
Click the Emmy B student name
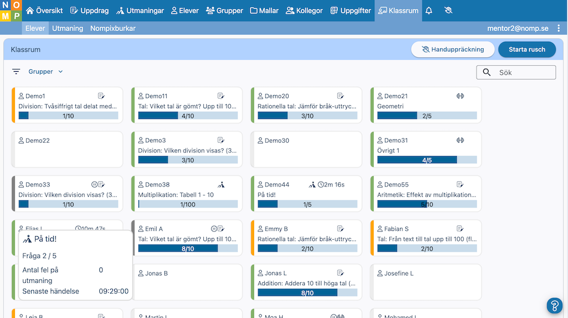276,229
